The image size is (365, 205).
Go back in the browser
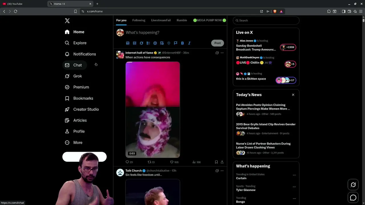coord(4,11)
